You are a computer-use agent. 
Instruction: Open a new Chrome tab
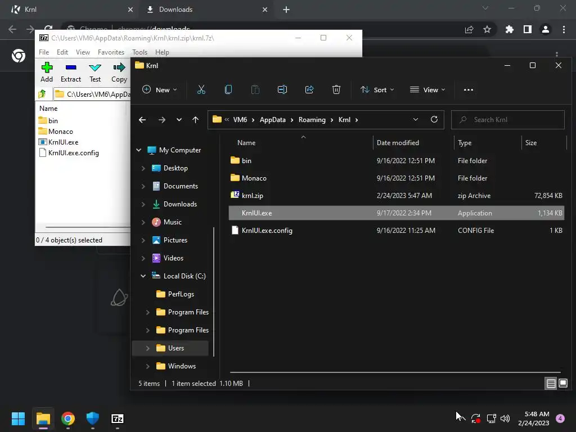pos(286,10)
